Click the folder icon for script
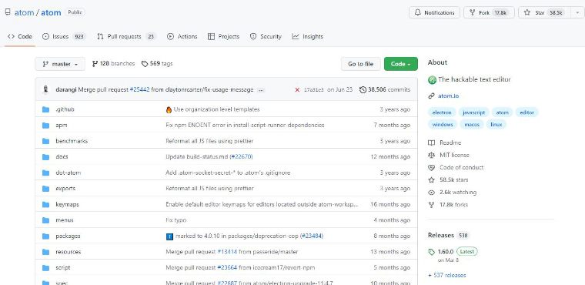 [x=46, y=268]
